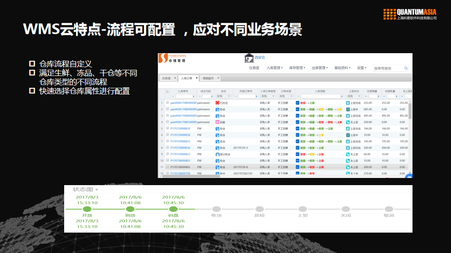This screenshot has width=451, height=253.
Task: Open order link P170729000839
Action: [x=180, y=129]
